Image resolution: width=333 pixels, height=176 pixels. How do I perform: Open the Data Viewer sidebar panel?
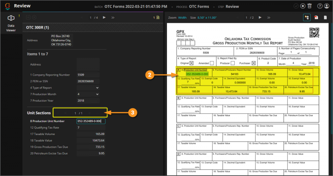11,23
